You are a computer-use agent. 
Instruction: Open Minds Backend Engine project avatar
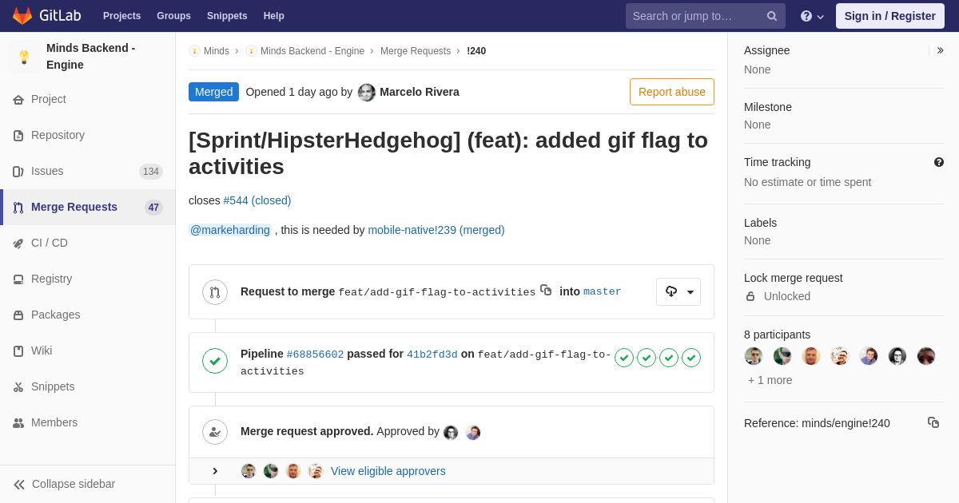[24, 57]
